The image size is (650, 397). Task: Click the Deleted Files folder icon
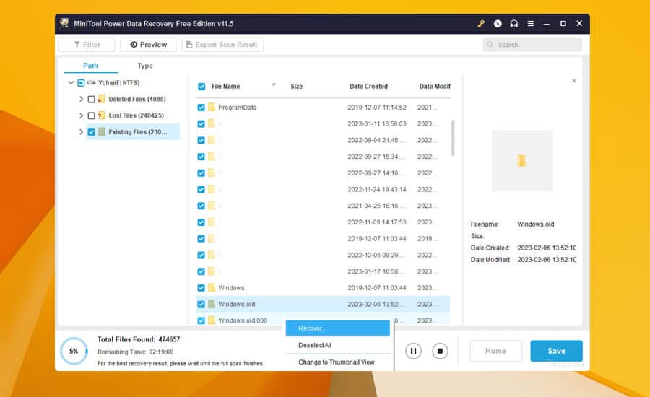101,99
